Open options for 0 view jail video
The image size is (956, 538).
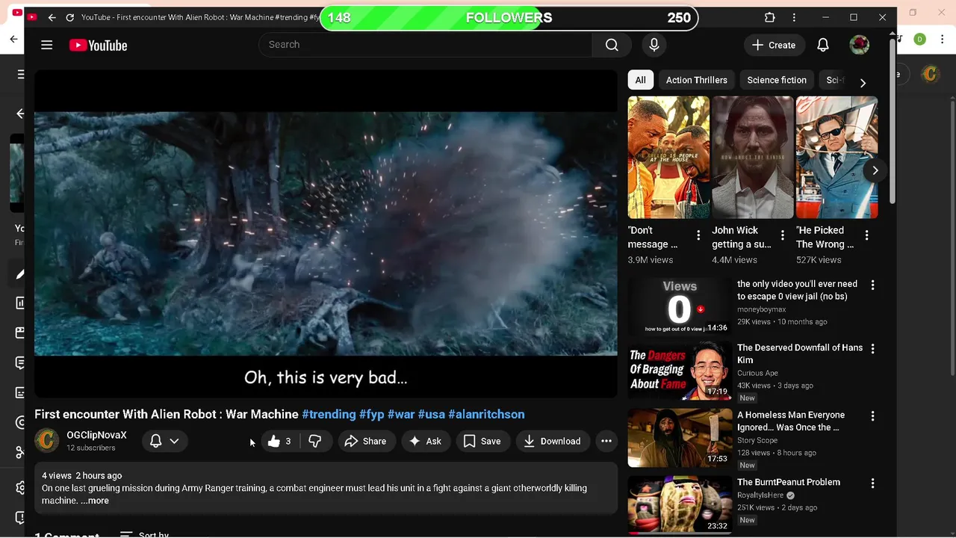[x=872, y=285]
